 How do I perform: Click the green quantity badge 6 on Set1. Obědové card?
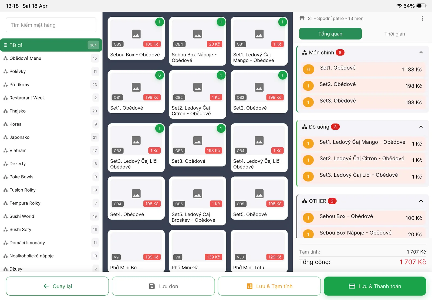coord(160,75)
